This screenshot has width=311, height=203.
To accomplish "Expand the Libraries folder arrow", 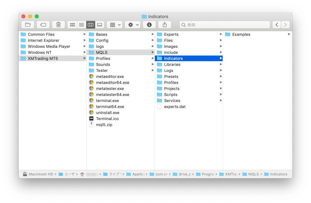I will 220,64.
